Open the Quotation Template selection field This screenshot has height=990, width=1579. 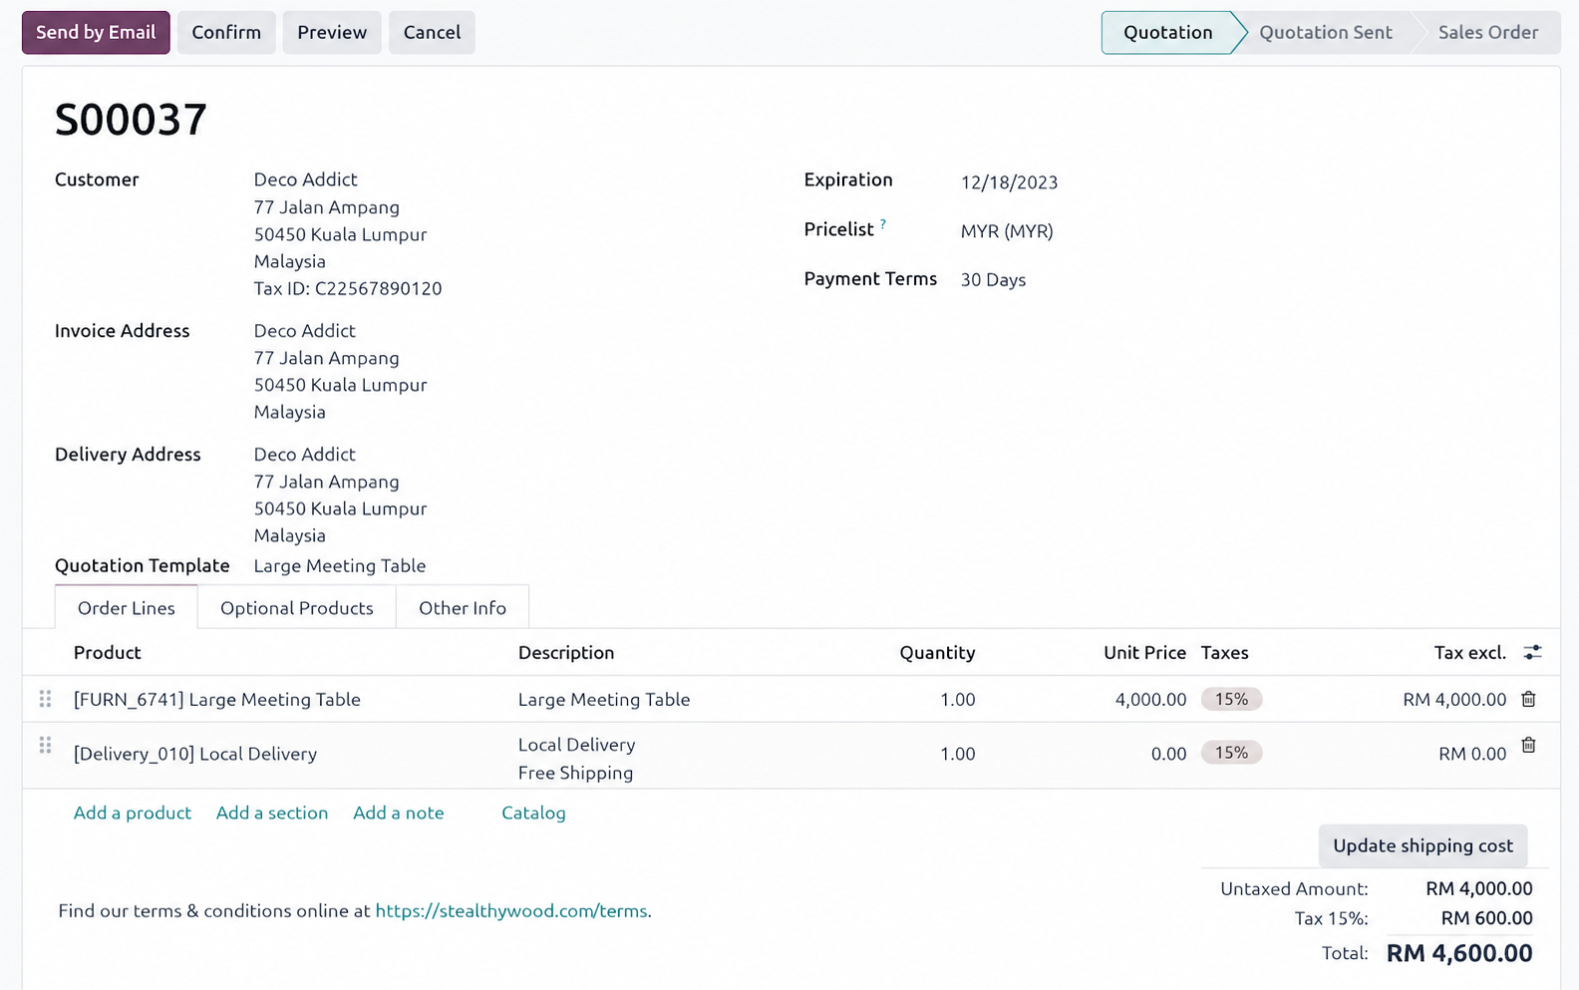pyautogui.click(x=340, y=566)
